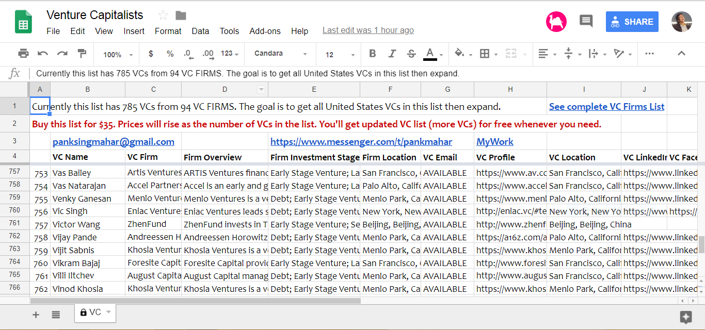Viewport: 705px width, 330px height.
Task: Open the Help menu
Action: [299, 31]
